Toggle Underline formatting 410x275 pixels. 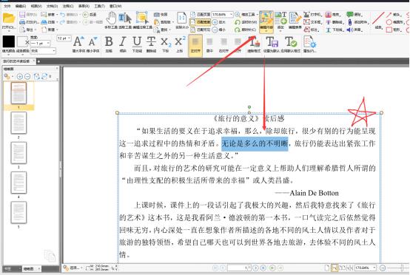(137, 42)
